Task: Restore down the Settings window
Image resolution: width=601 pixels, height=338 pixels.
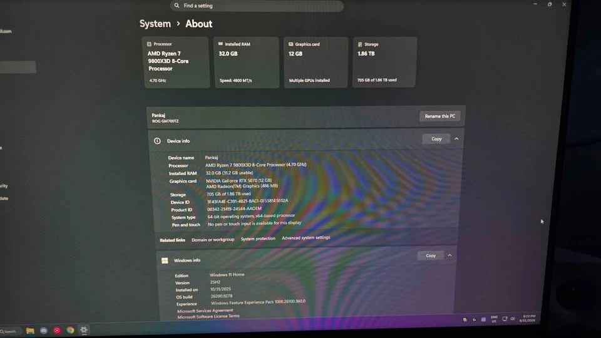Action: pyautogui.click(x=550, y=4)
